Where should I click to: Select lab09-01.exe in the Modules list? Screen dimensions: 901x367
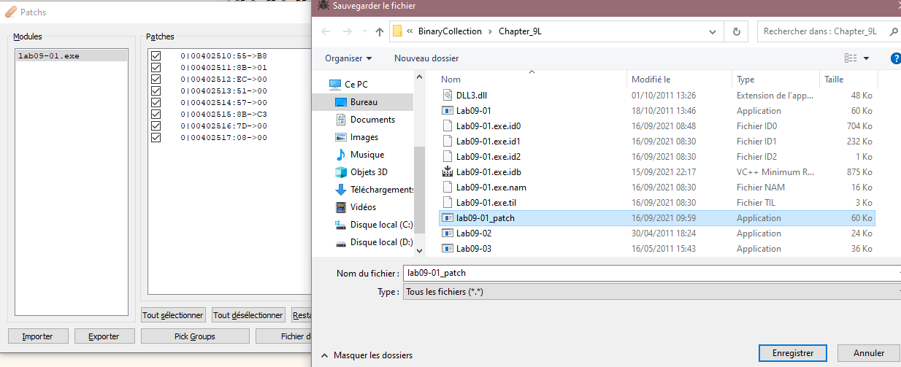tap(72, 55)
